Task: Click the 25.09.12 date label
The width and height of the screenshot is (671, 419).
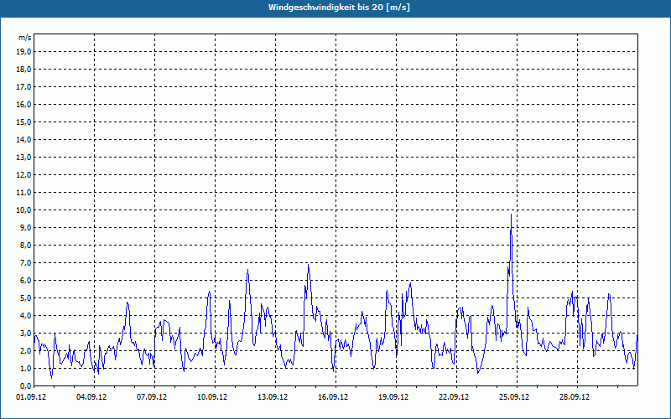Action: (x=513, y=396)
